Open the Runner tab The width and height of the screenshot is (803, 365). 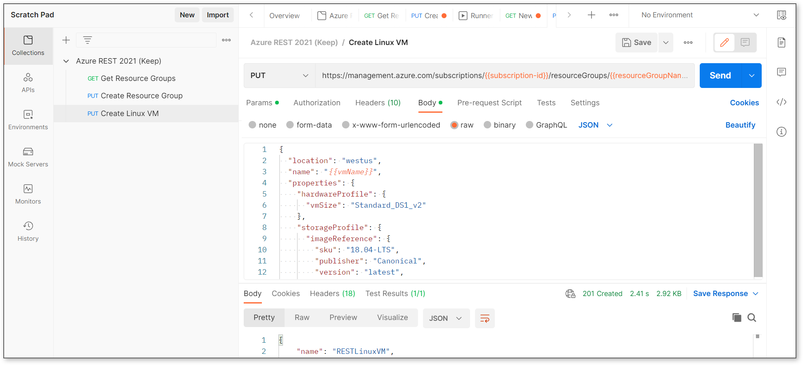click(476, 16)
